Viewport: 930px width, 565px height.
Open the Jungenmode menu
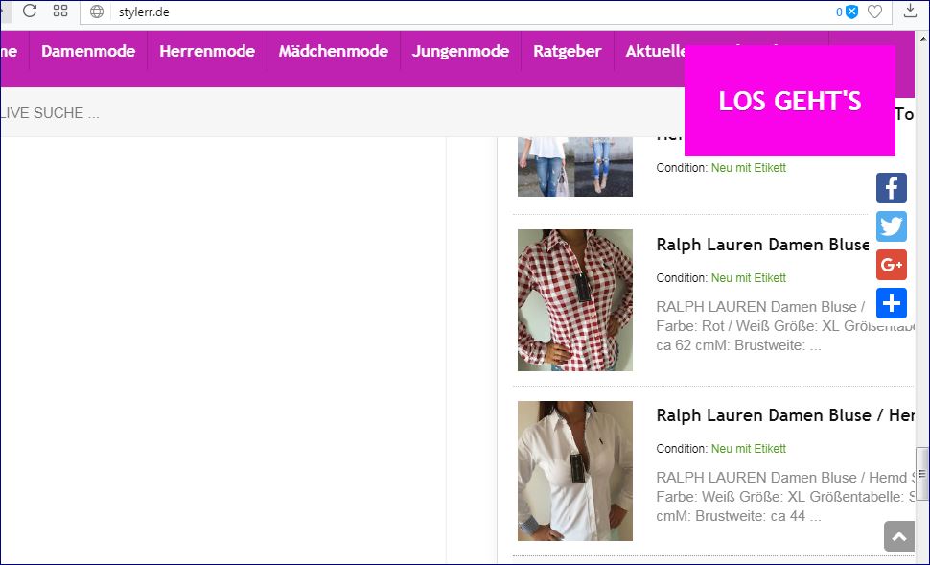(461, 51)
